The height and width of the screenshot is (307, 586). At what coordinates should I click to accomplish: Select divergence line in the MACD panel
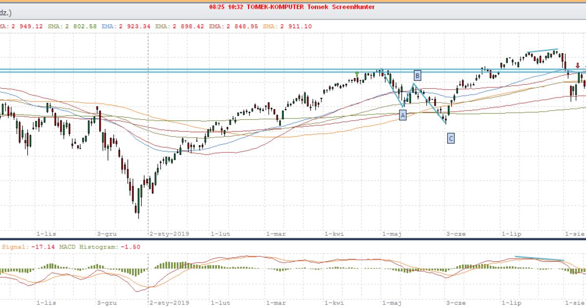coord(540,258)
